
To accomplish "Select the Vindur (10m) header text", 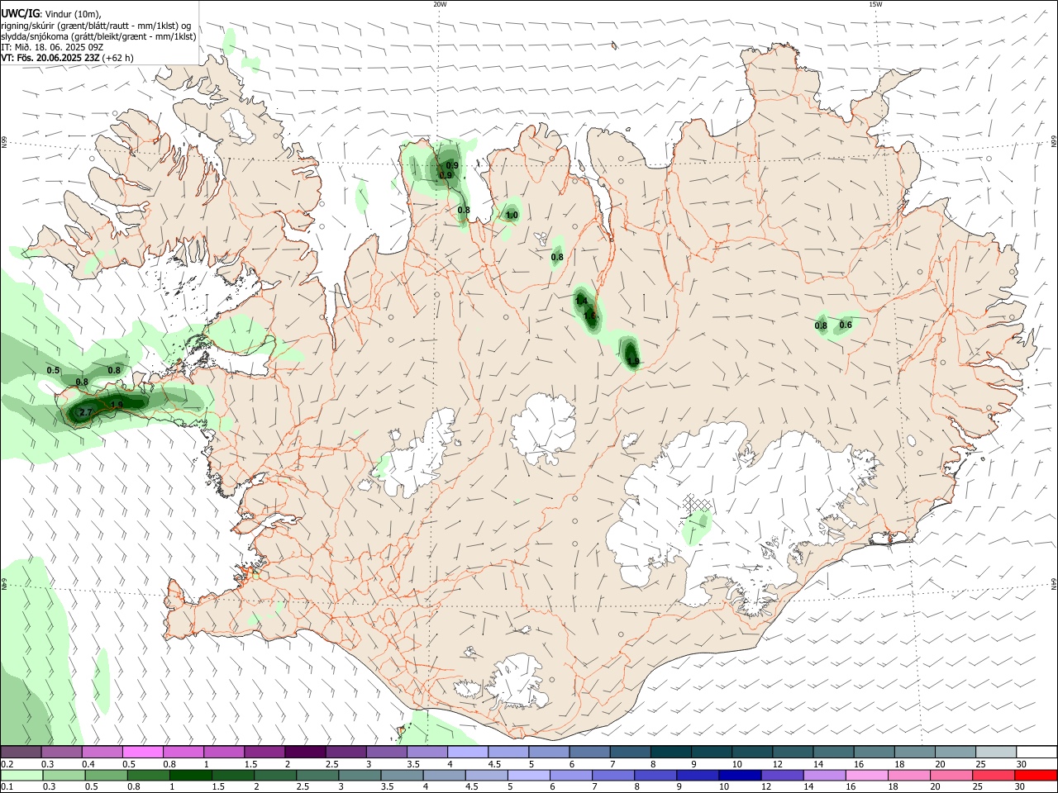I will pos(73,13).
